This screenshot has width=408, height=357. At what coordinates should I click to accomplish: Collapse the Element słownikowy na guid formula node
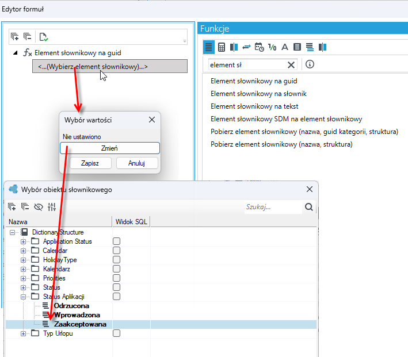[x=16, y=53]
